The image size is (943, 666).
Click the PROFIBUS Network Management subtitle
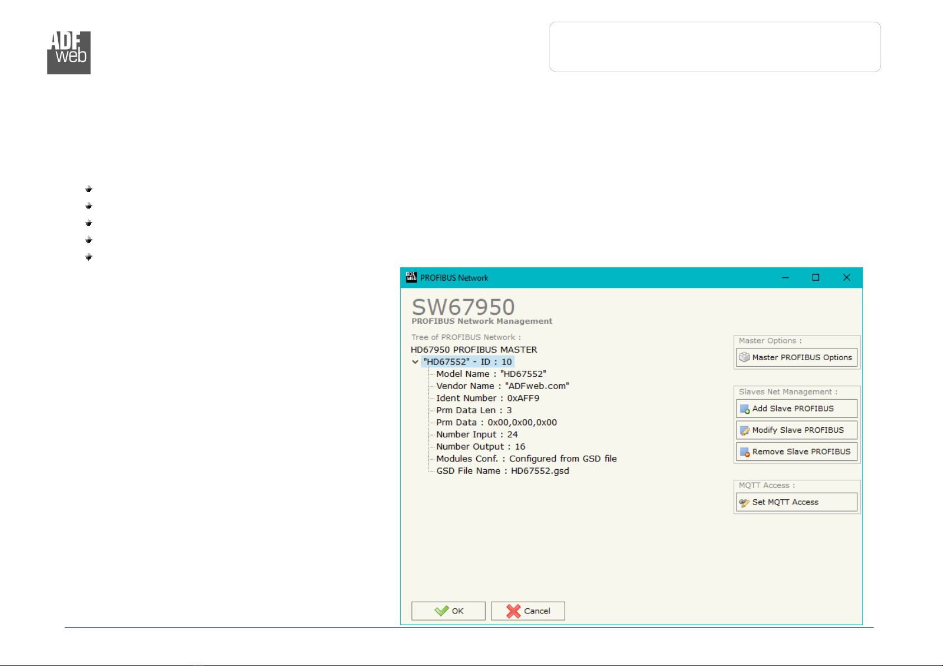tap(482, 321)
